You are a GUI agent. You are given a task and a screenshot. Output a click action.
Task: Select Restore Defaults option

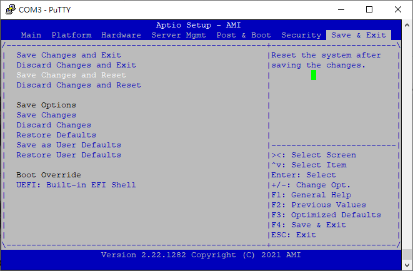pos(56,135)
